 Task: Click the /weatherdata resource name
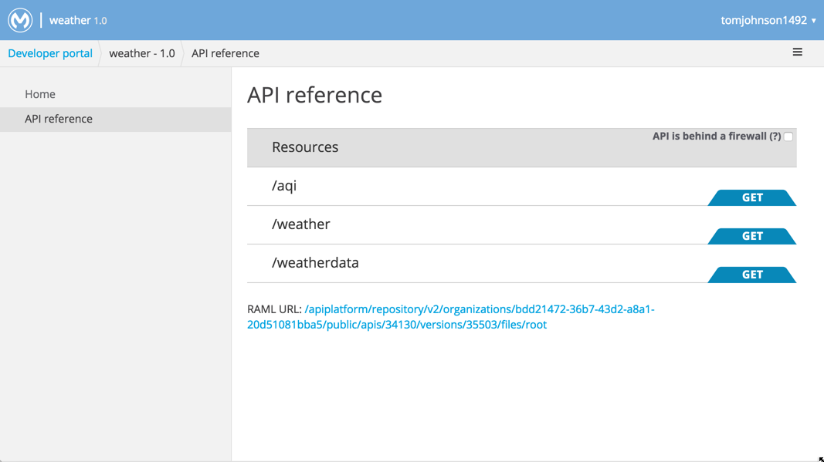(x=317, y=263)
